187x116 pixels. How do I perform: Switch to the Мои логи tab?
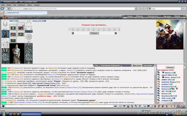click(x=137, y=66)
